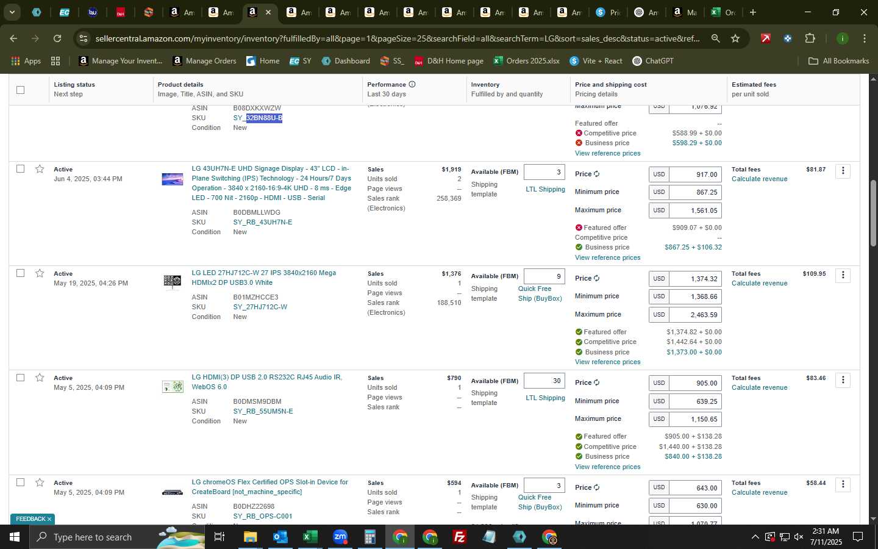Open the Chrome three-dot menu
The height and width of the screenshot is (549, 878).
865,38
